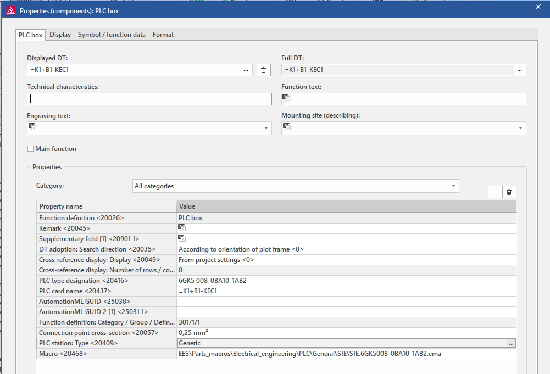Add a new property with plus icon
Image resolution: width=550 pixels, height=374 pixels.
pos(495,192)
